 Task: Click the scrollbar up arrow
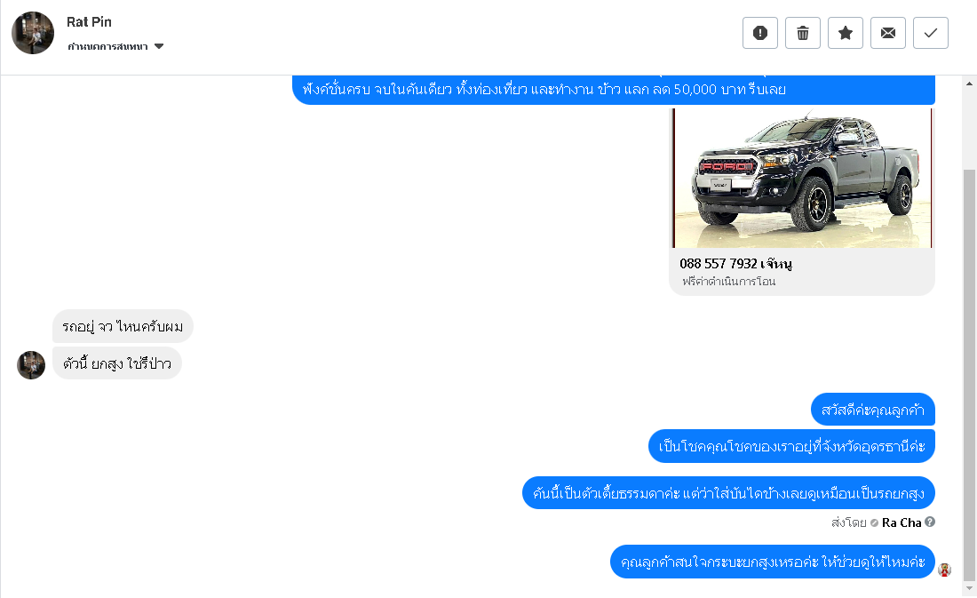pyautogui.click(x=969, y=83)
